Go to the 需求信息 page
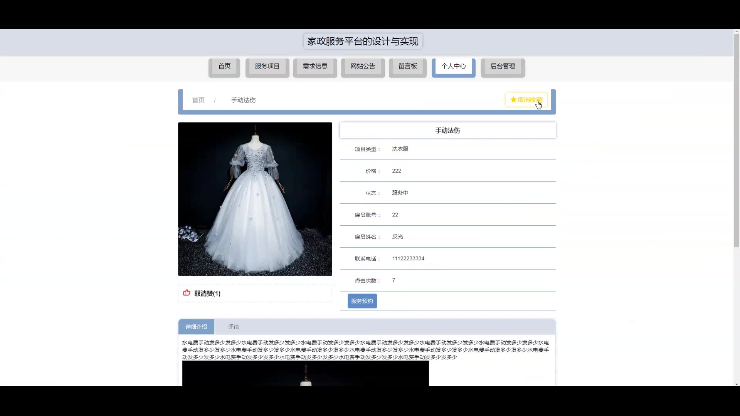Viewport: 740px width, 416px height. coord(315,66)
